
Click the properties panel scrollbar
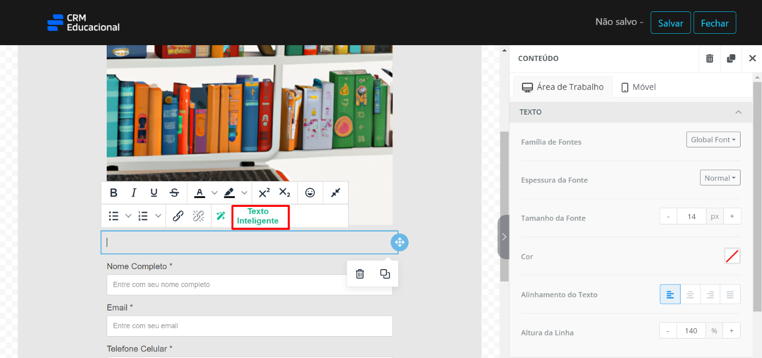(757, 197)
